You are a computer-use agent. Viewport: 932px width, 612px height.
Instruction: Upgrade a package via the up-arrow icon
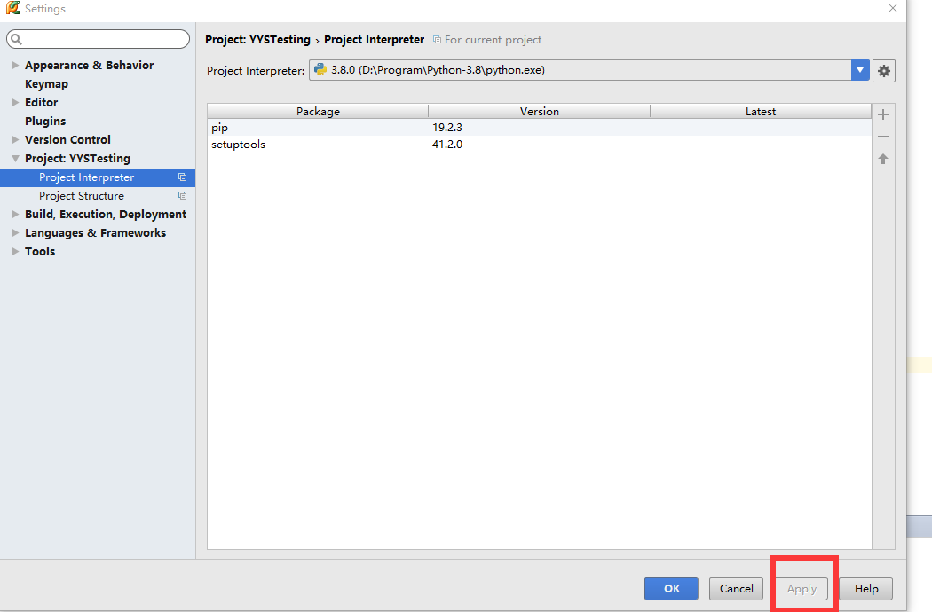[882, 158]
